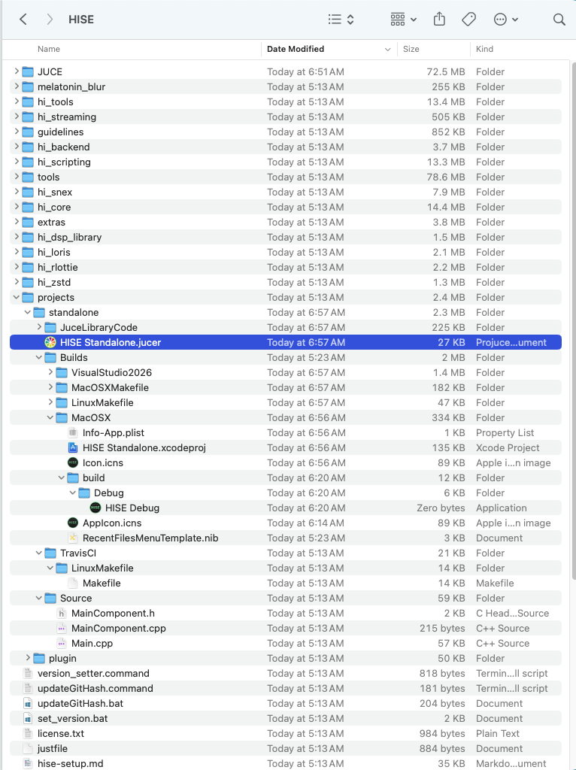The image size is (576, 770).
Task: Sort by the Date Modified column header
Action: point(296,49)
